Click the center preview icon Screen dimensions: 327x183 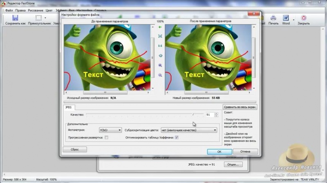(x=160, y=55)
